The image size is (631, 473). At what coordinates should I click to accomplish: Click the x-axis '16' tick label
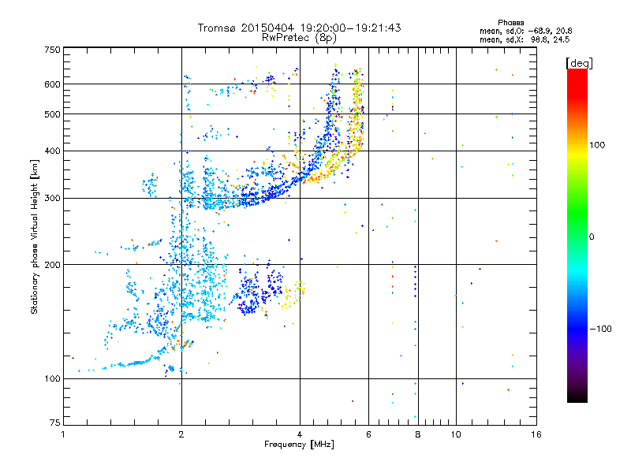536,434
